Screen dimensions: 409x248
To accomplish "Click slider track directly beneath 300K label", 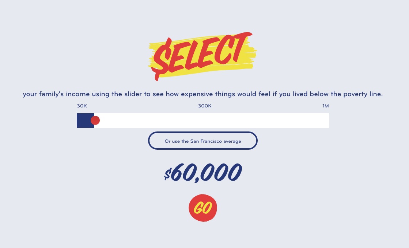I will click(205, 121).
